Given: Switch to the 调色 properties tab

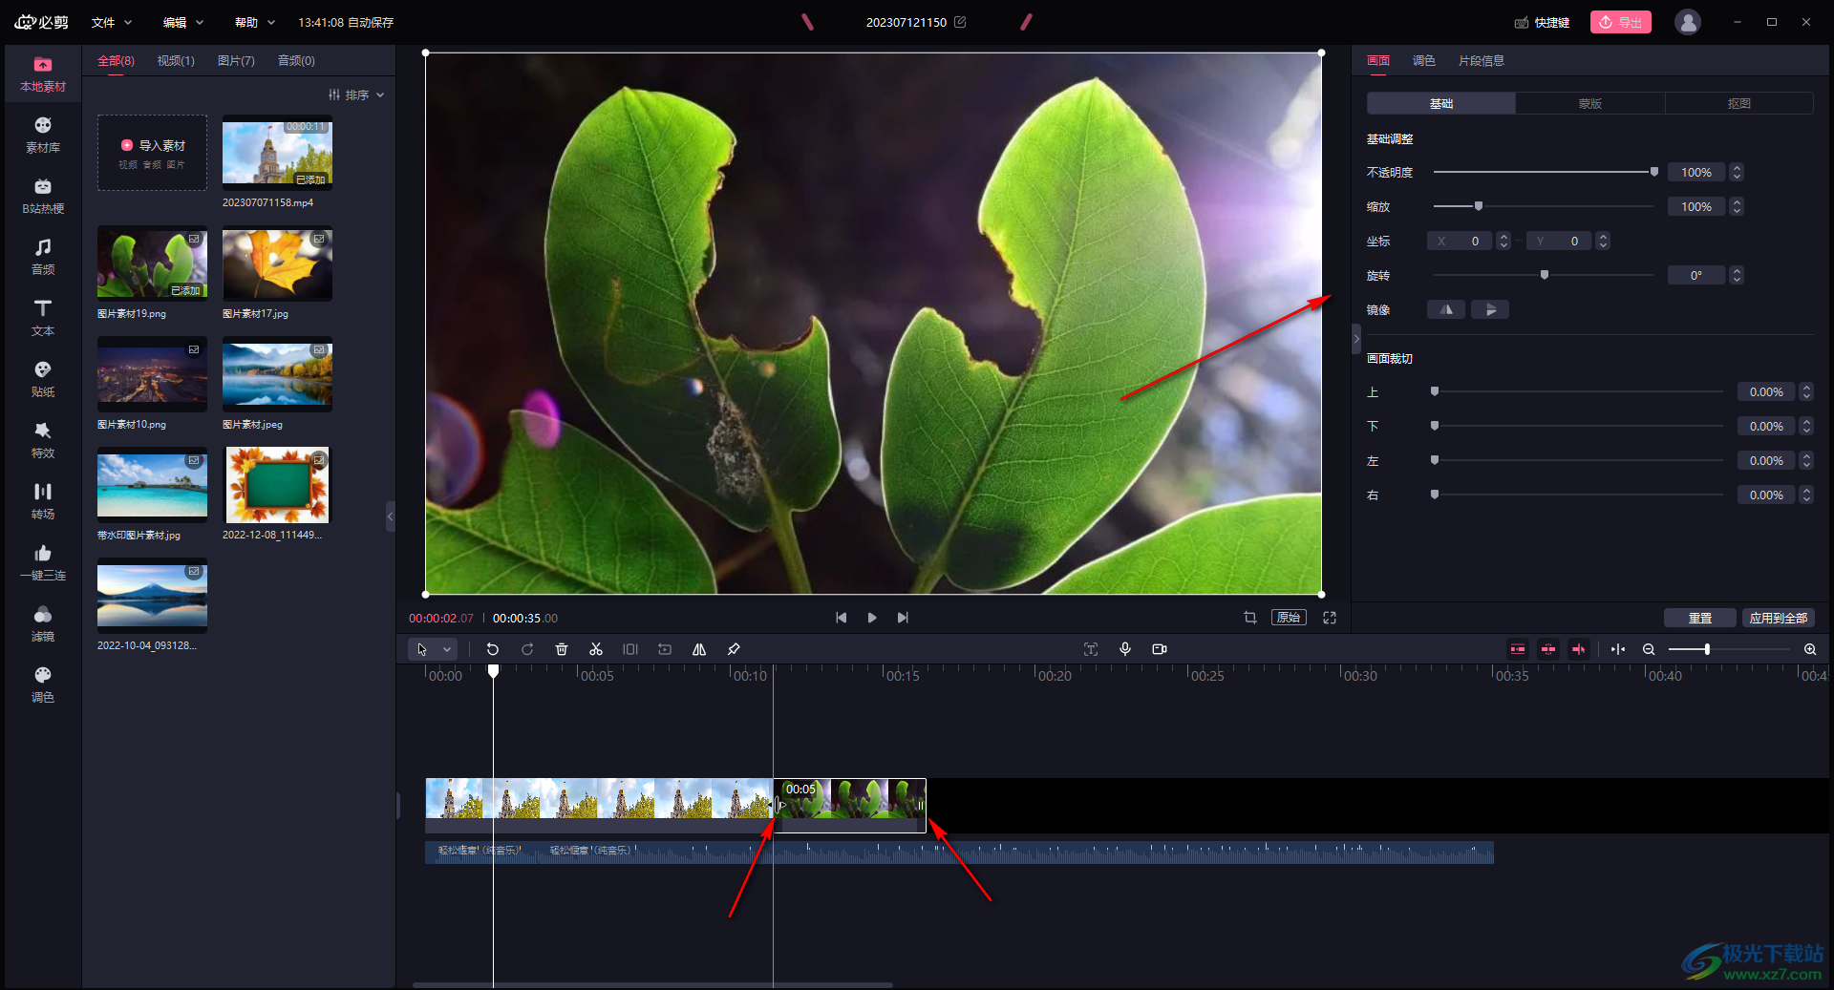Looking at the screenshot, I should pyautogui.click(x=1424, y=60).
